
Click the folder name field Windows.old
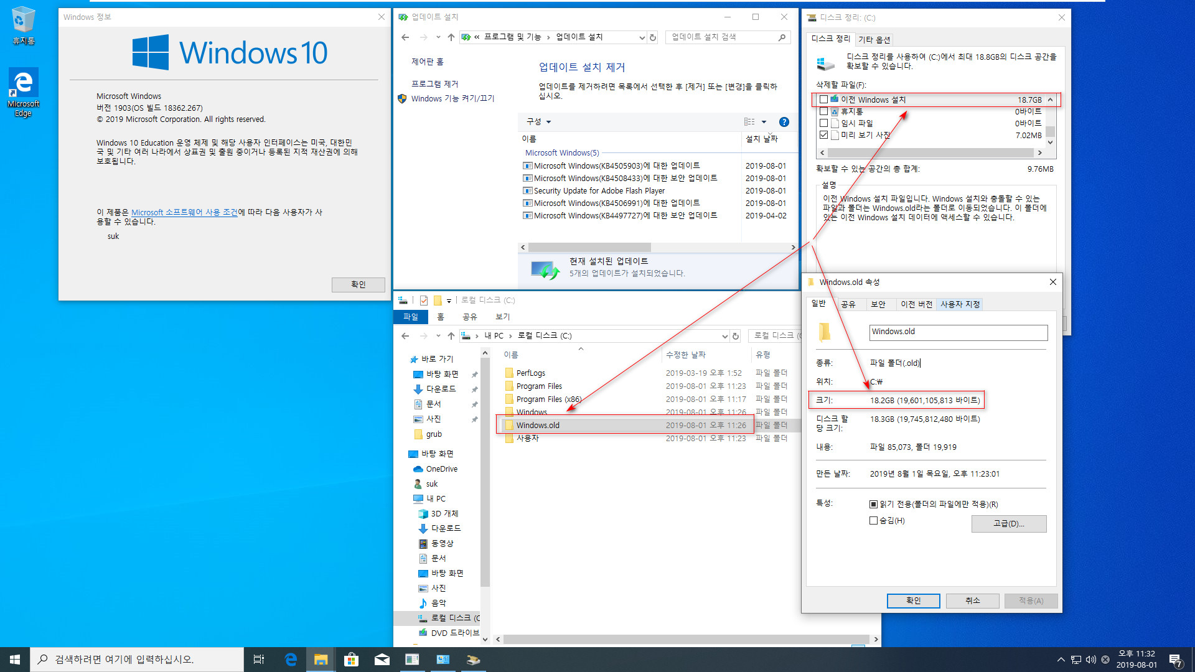tap(958, 332)
